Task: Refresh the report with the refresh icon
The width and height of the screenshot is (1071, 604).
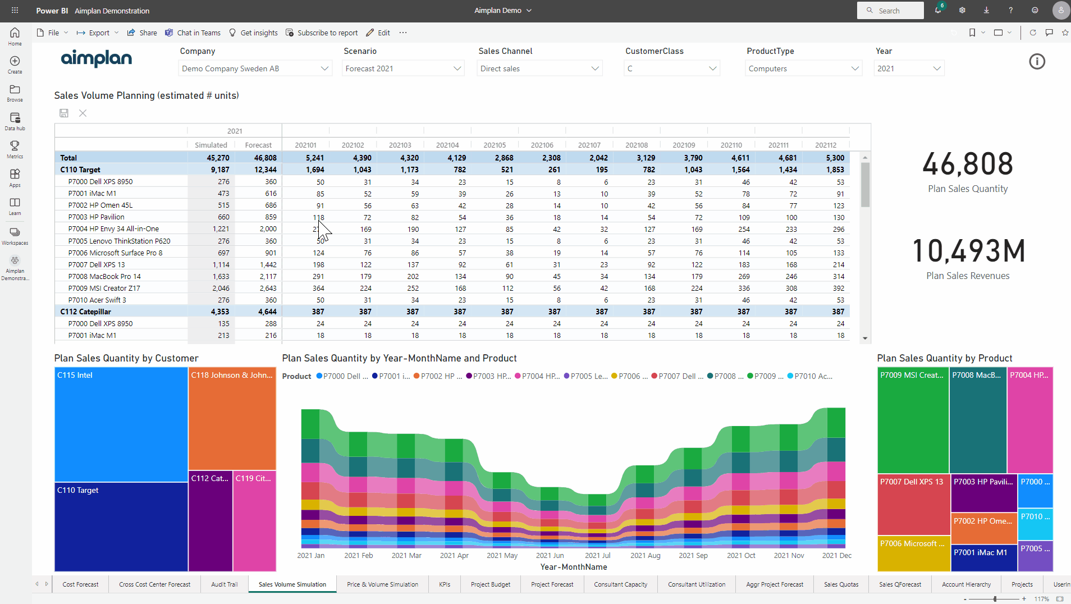Action: click(1033, 33)
